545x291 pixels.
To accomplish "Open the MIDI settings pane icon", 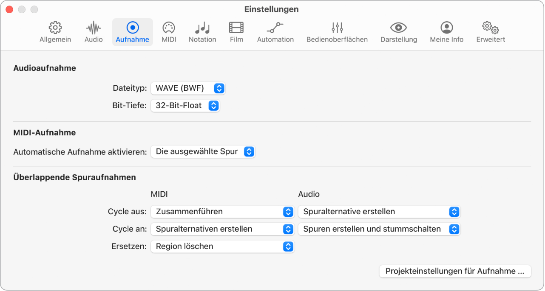I will click(x=169, y=28).
